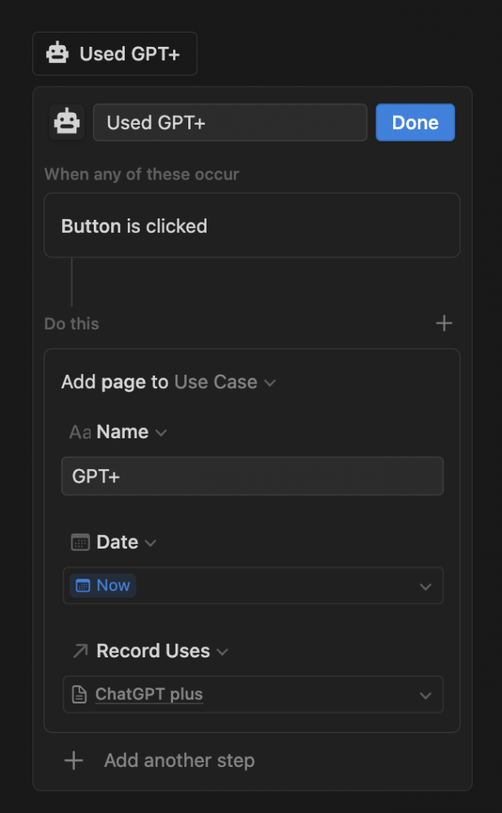Click the Used GPT+ button name field
This screenshot has height=813, width=502.
tap(230, 122)
